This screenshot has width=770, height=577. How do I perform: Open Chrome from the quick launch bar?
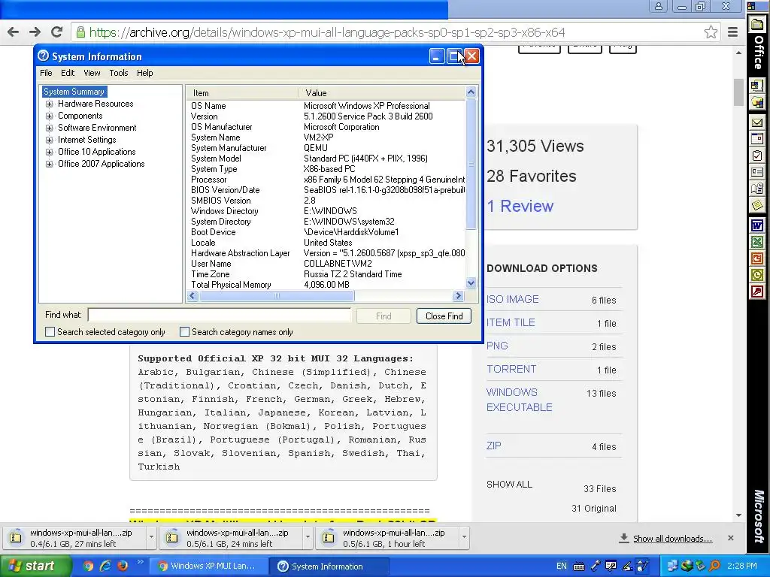click(x=88, y=566)
